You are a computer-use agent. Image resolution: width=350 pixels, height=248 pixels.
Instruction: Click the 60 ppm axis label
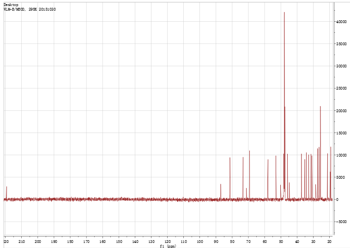265,242
